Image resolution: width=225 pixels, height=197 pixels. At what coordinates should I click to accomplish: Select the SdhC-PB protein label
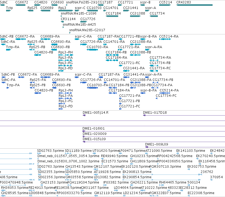pyautogui.click(x=8, y=75)
